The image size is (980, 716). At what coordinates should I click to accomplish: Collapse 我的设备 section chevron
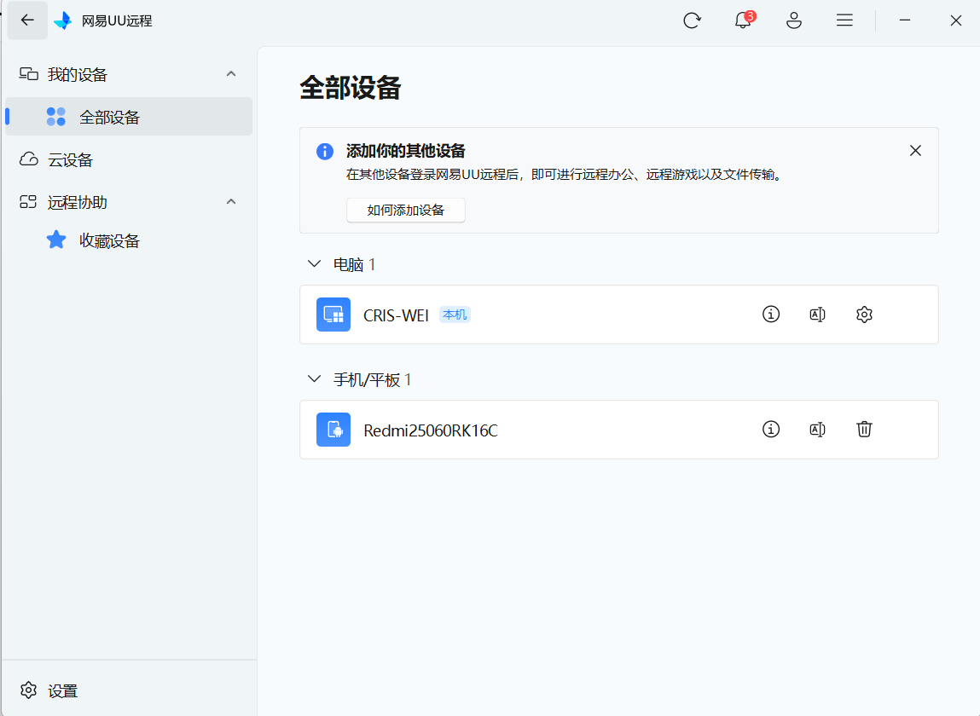(x=231, y=73)
